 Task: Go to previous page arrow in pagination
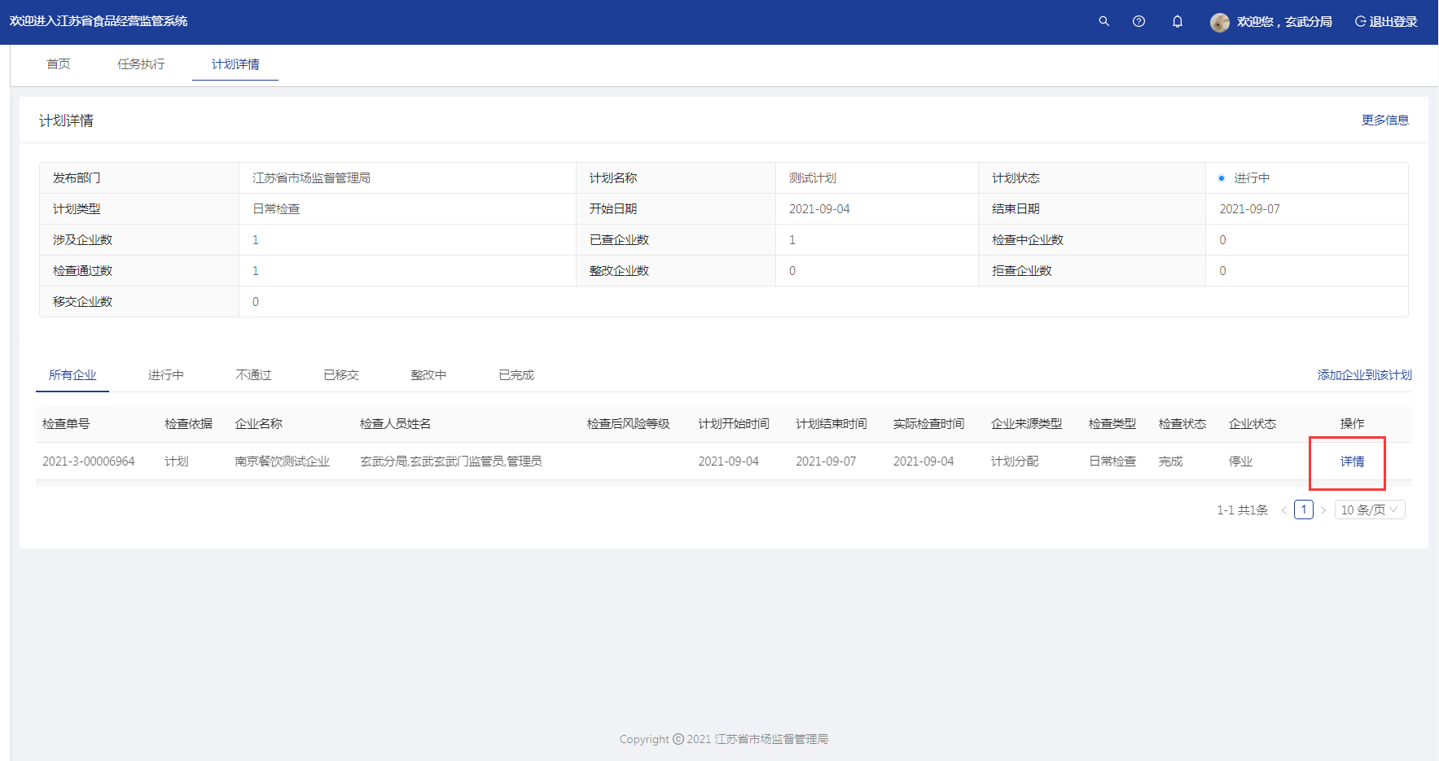tap(1283, 510)
